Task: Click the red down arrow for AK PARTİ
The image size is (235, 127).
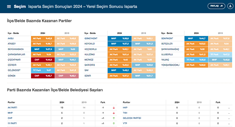Action: pos(114,108)
